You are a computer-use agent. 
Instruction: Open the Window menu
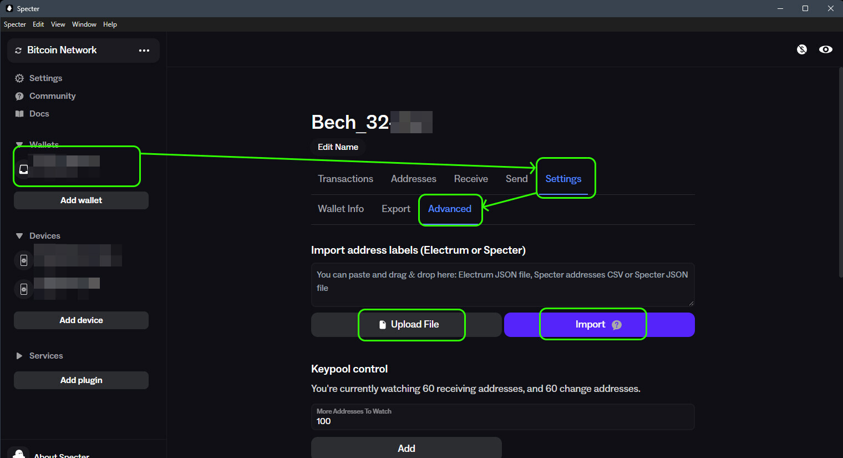coord(84,24)
